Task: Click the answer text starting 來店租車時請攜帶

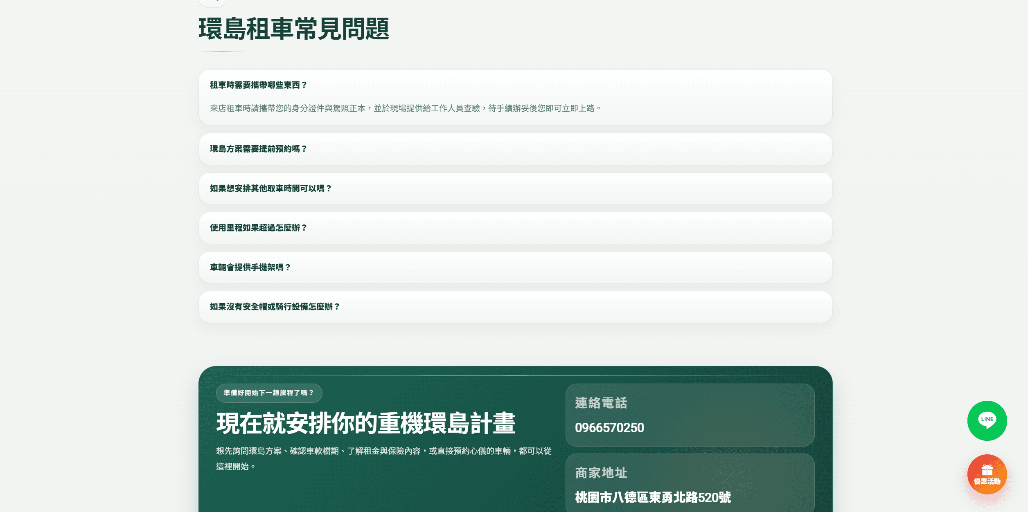Action: point(406,108)
